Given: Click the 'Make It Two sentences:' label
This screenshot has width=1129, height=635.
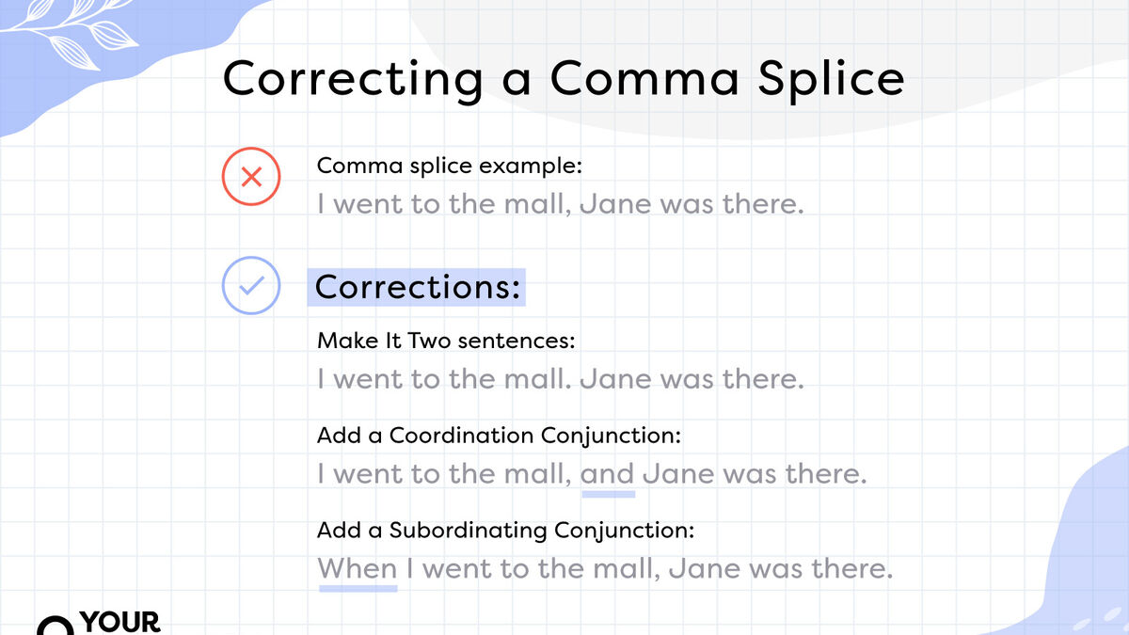Looking at the screenshot, I should point(446,341).
